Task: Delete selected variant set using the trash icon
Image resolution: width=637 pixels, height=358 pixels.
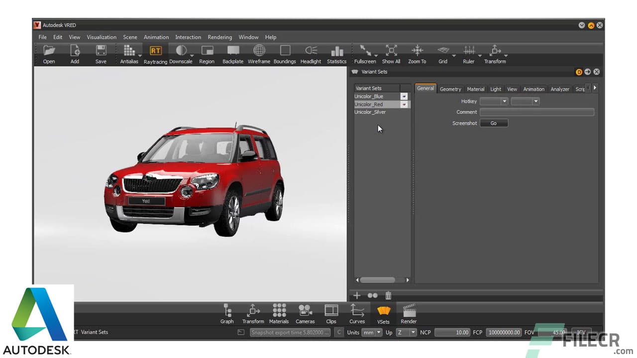Action: (388, 295)
